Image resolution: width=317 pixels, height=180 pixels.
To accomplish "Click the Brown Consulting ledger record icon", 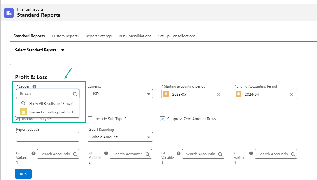I will pos(24,112).
